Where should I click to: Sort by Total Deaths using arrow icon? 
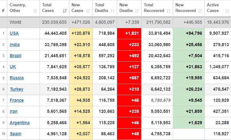click(112, 11)
